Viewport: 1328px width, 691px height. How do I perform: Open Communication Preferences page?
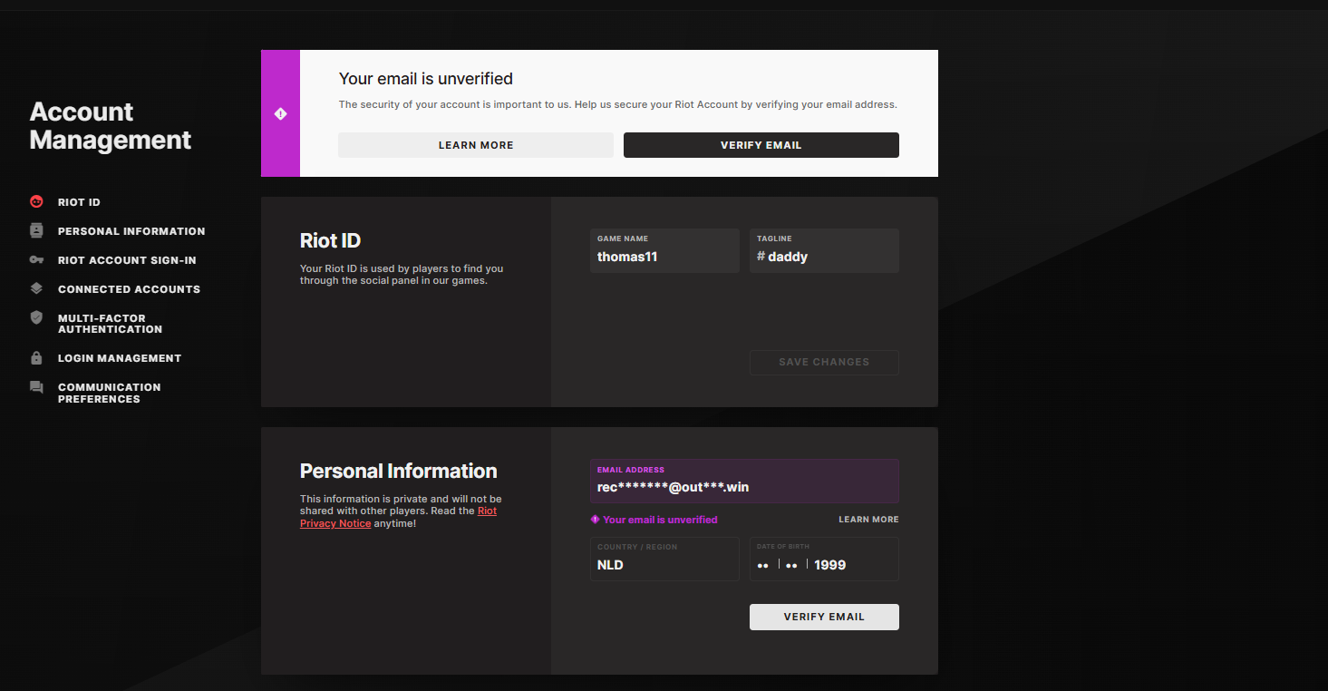click(109, 393)
